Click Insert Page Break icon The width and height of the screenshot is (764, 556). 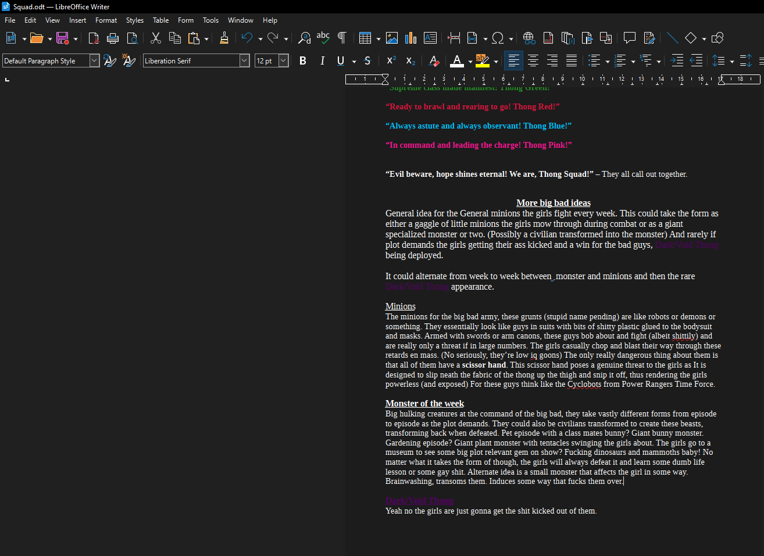[x=454, y=38]
